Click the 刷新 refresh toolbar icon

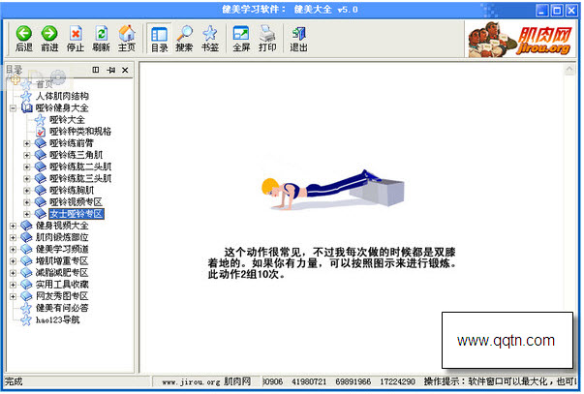tap(101, 34)
